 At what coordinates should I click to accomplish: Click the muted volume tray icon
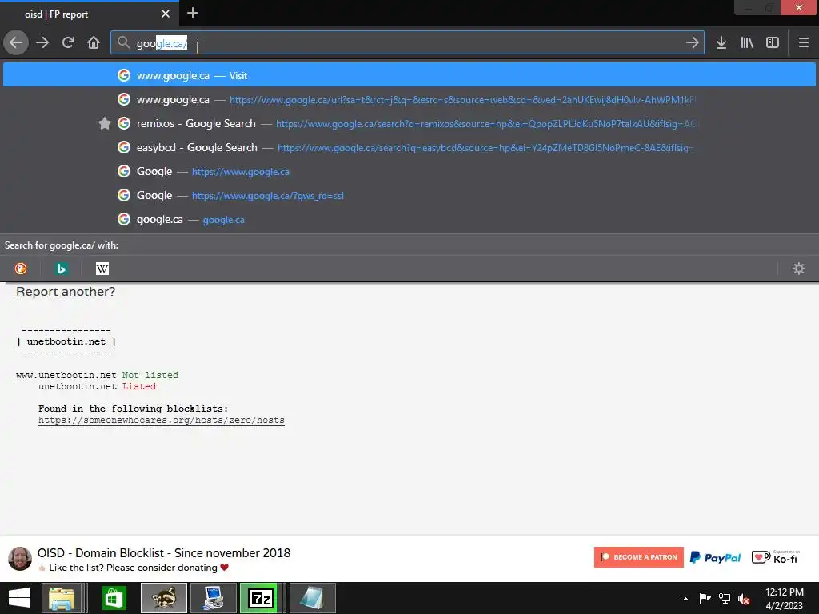coord(744,599)
